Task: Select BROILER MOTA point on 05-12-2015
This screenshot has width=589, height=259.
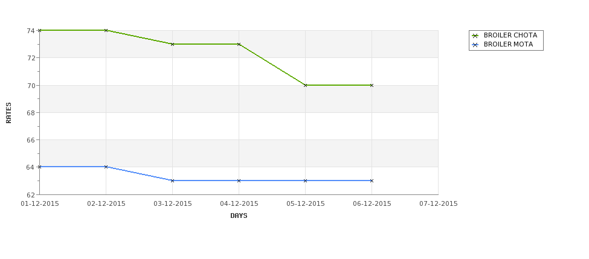Action: [306, 181]
